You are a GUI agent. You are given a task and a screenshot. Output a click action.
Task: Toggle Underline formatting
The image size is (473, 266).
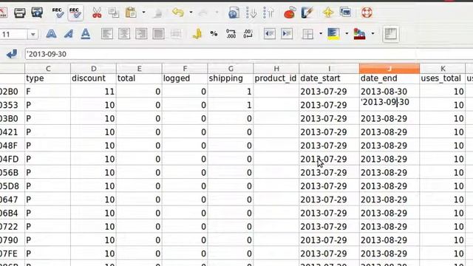coord(86,34)
